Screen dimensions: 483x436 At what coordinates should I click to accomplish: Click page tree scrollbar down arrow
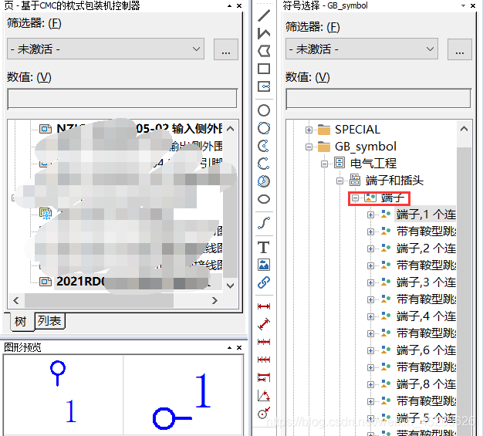click(x=230, y=286)
